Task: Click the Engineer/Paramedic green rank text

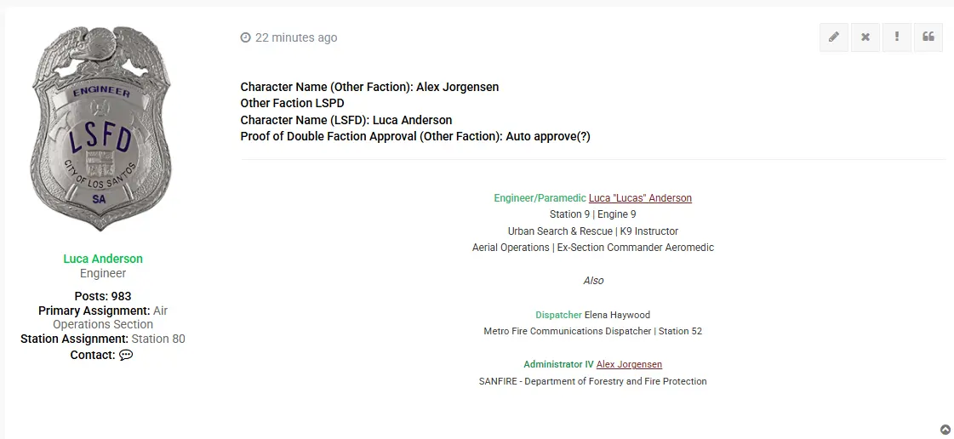Action: pyautogui.click(x=540, y=198)
